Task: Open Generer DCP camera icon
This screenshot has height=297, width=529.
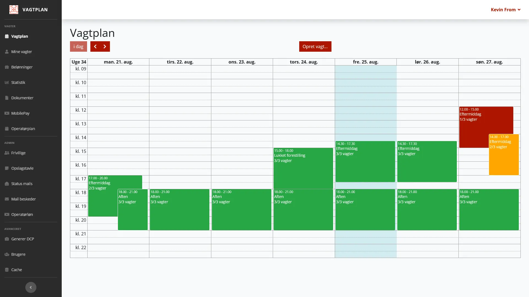Action: [x=7, y=239]
